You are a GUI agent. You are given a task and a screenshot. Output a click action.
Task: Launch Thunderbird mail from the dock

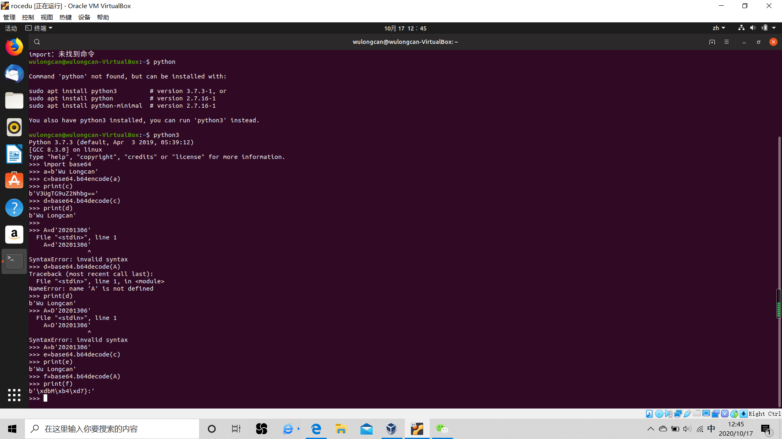pos(14,74)
